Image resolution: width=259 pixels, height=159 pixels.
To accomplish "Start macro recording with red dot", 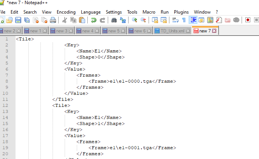I will click(248, 20).
